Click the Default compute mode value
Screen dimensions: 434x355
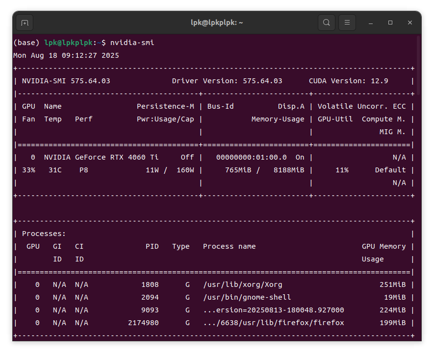(x=390, y=170)
